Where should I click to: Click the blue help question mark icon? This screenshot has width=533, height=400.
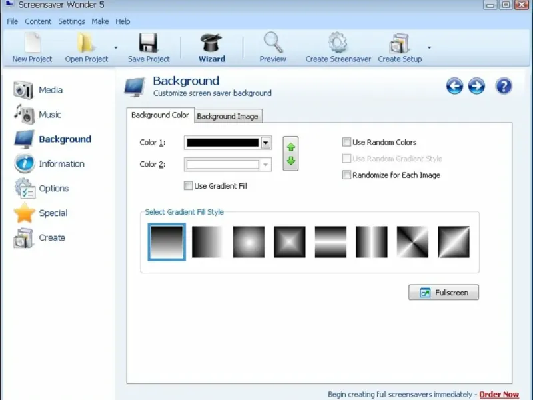[504, 86]
